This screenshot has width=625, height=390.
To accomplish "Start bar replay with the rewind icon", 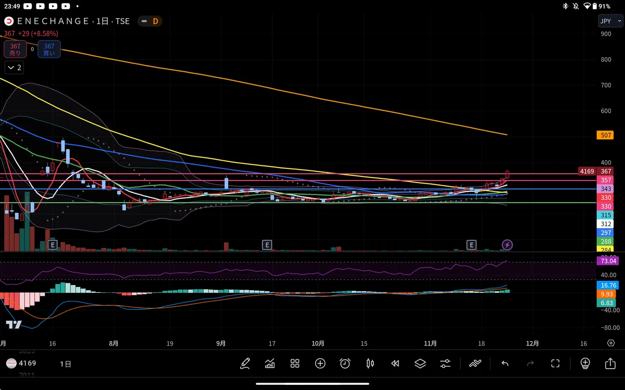I will tap(395, 363).
